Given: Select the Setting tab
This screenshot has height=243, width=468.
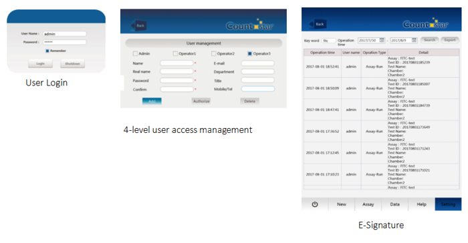Looking at the screenshot, I should [x=448, y=204].
